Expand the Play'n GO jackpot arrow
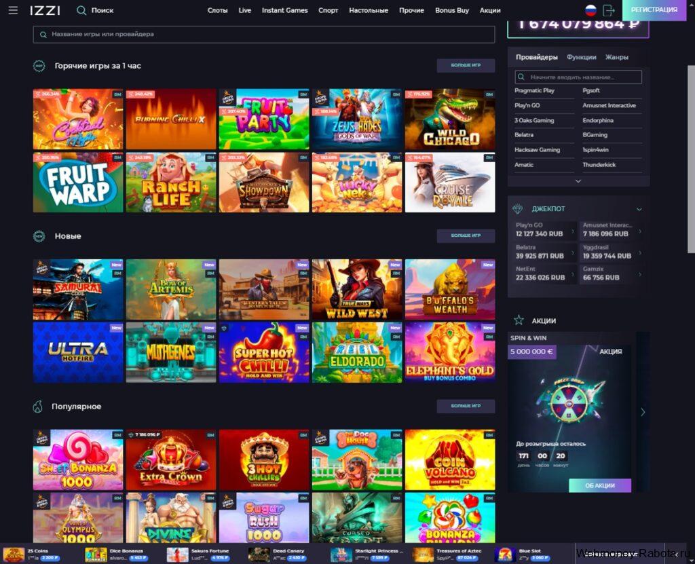The height and width of the screenshot is (564, 695). 572,231
